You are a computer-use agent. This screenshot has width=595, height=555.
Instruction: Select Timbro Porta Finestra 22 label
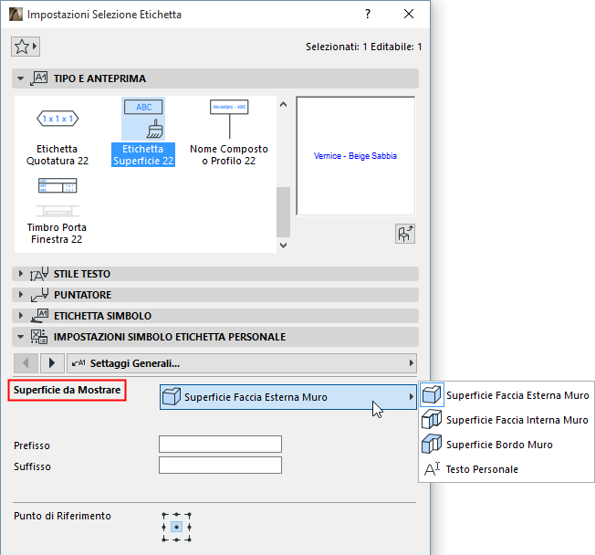(57, 211)
